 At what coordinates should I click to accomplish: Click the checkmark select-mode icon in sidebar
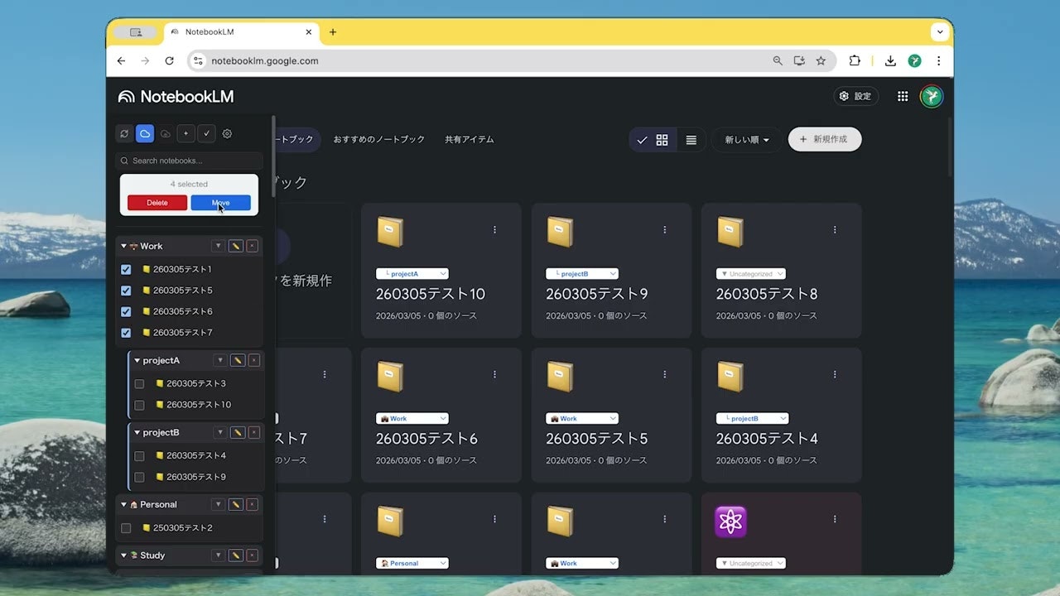(206, 133)
